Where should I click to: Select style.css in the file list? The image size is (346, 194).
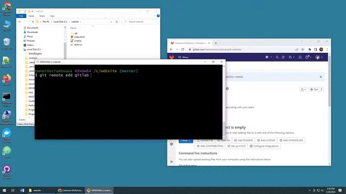[x=76, y=44]
